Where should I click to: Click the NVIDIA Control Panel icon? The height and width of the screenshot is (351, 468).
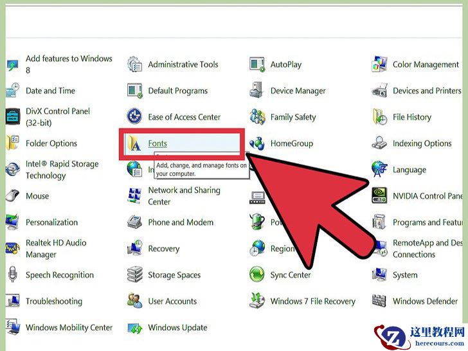coord(379,196)
